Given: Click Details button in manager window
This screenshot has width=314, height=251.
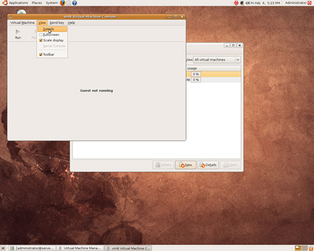Looking at the screenshot, I should [x=208, y=165].
